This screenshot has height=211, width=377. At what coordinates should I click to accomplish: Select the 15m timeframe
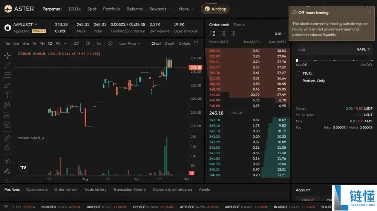click(26, 43)
